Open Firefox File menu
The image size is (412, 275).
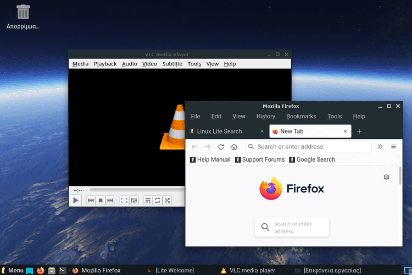[196, 116]
